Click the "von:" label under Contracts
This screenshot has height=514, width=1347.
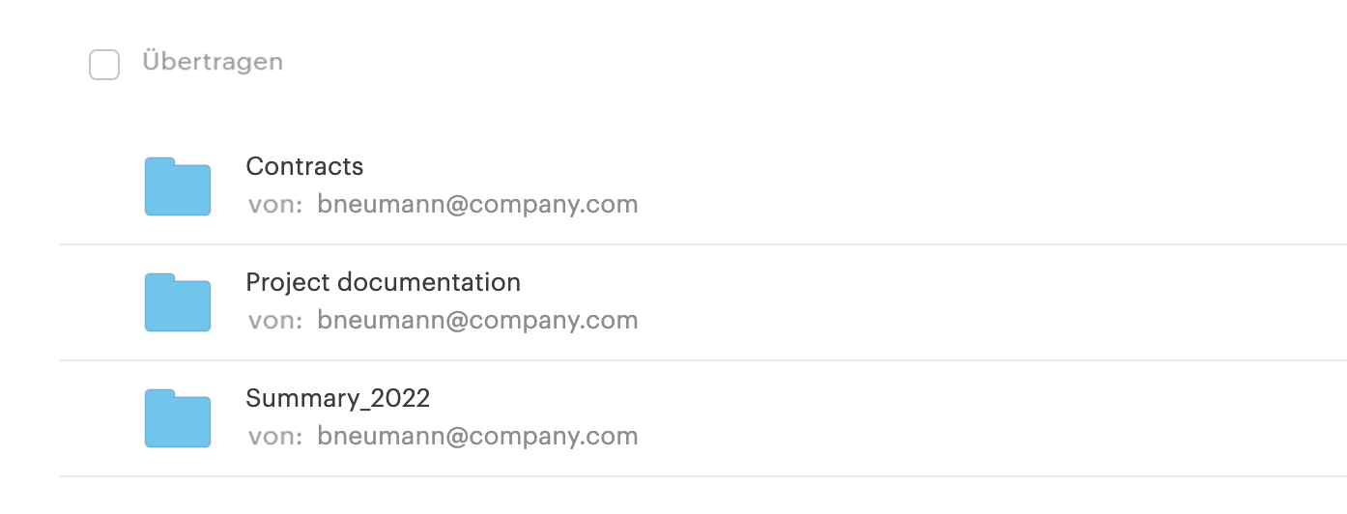pos(275,206)
